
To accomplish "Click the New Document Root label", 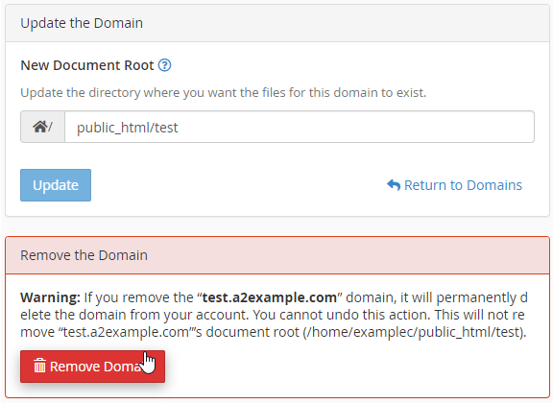I will [87, 65].
